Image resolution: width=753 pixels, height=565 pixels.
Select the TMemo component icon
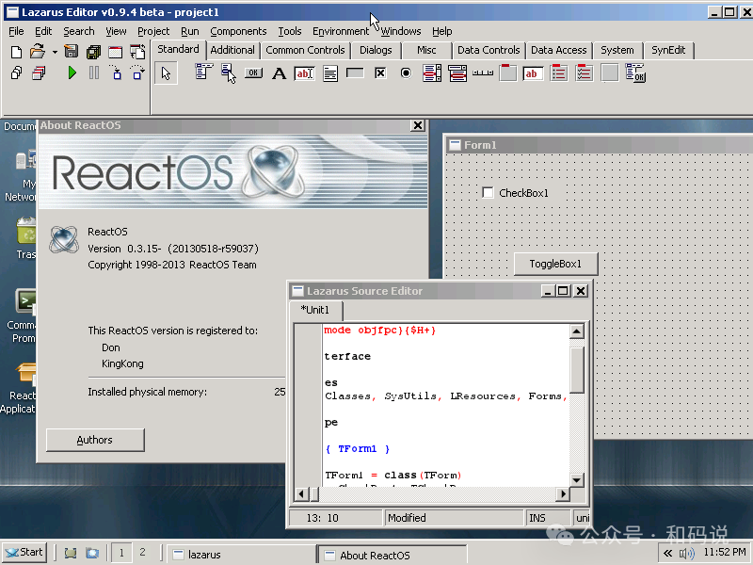click(x=330, y=73)
